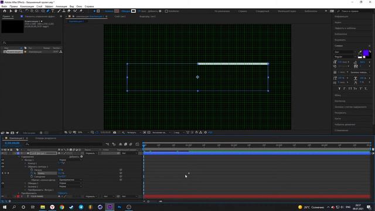Select the Roto Brush tool
Viewport: 375px width, 211px height.
coord(76,11)
